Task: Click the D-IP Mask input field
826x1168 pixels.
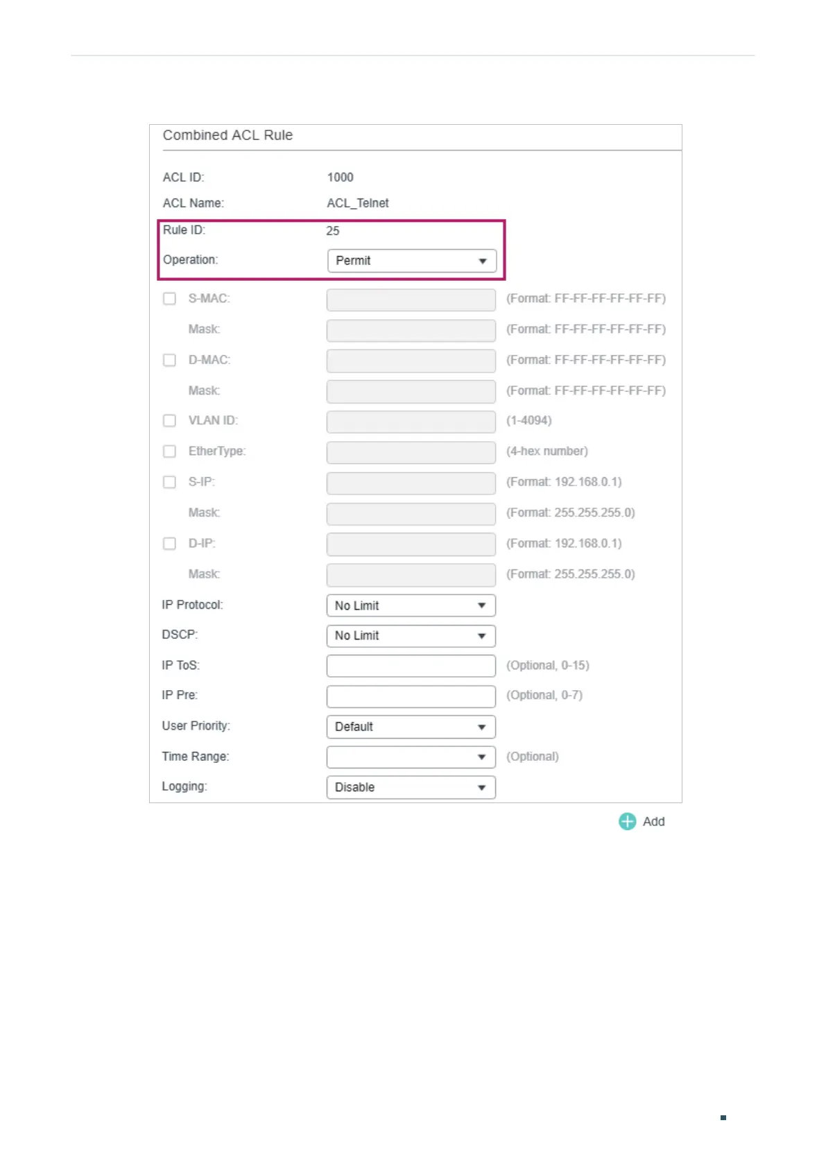Action: [411, 574]
